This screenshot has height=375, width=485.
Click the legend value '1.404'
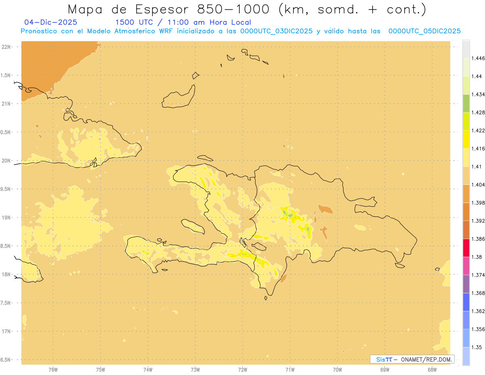click(478, 184)
